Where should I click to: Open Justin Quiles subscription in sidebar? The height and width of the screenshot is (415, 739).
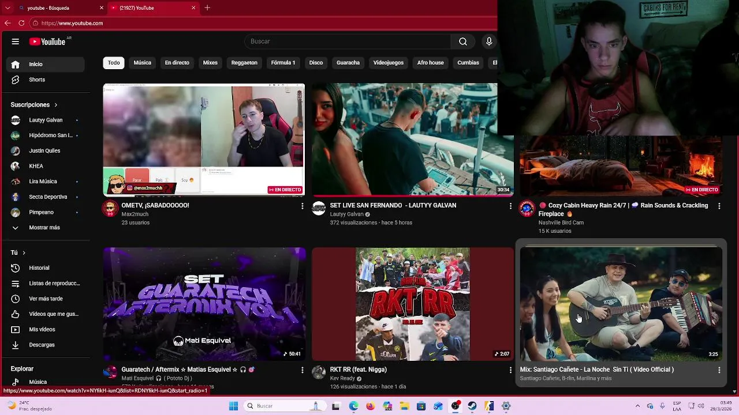click(46, 151)
